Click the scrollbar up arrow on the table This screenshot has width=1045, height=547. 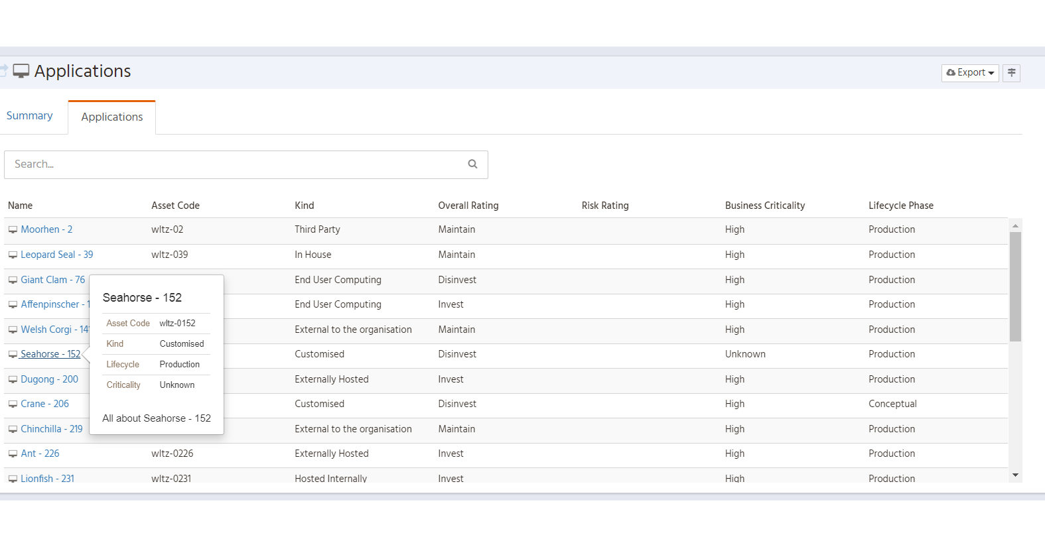[1015, 226]
